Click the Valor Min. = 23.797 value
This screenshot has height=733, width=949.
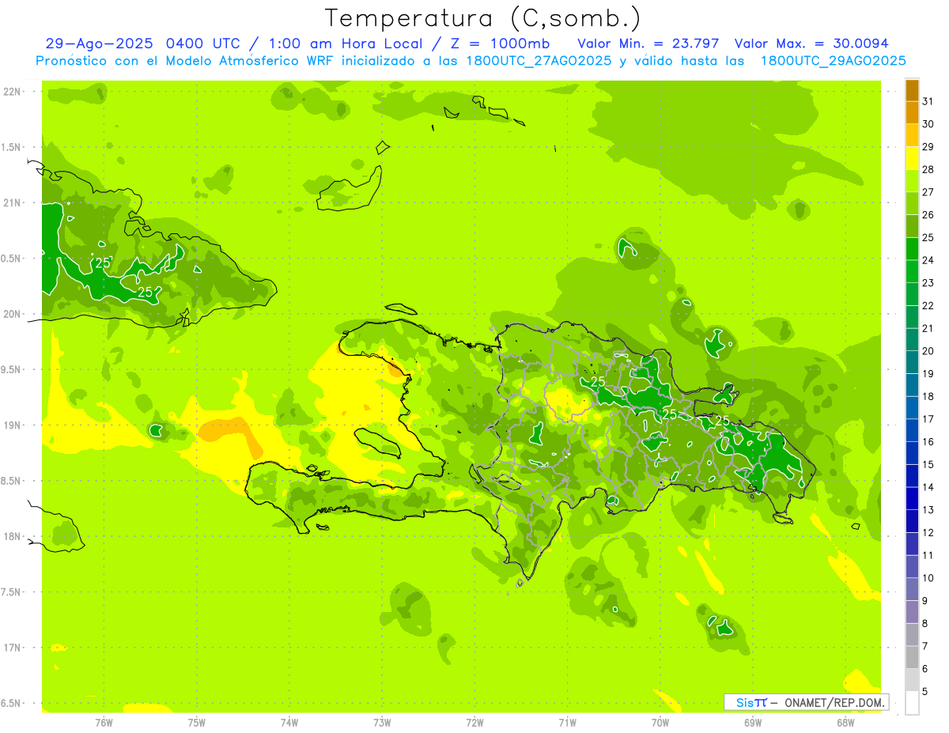coord(649,43)
